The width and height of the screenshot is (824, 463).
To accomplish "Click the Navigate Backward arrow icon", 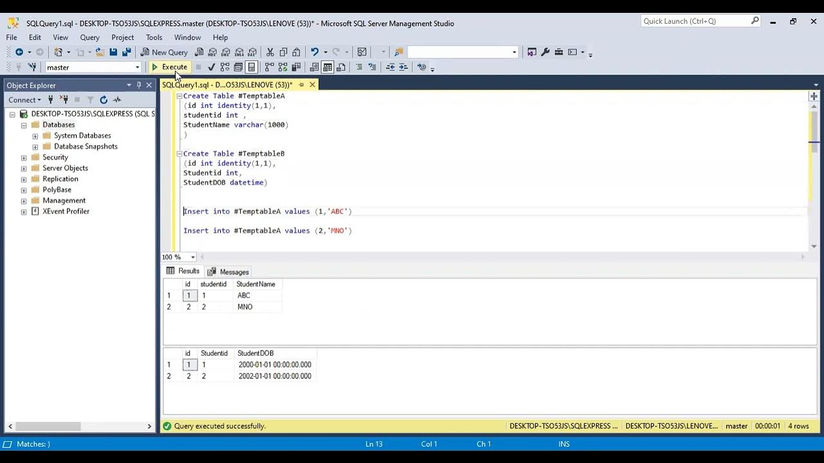I will click(19, 52).
